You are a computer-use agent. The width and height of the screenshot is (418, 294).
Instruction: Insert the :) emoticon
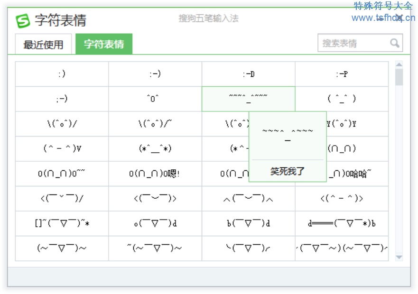[x=62, y=74]
